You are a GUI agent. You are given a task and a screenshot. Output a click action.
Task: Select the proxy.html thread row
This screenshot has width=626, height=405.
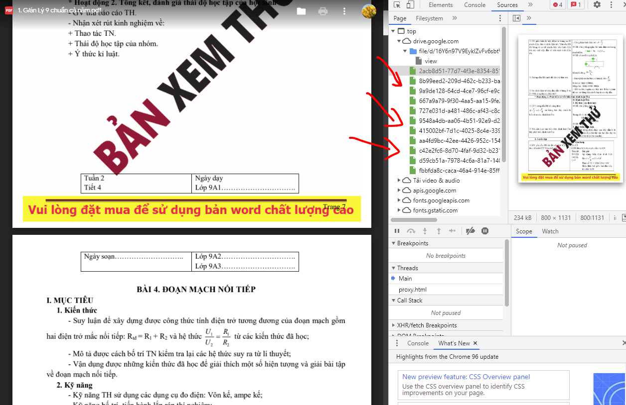point(446,290)
